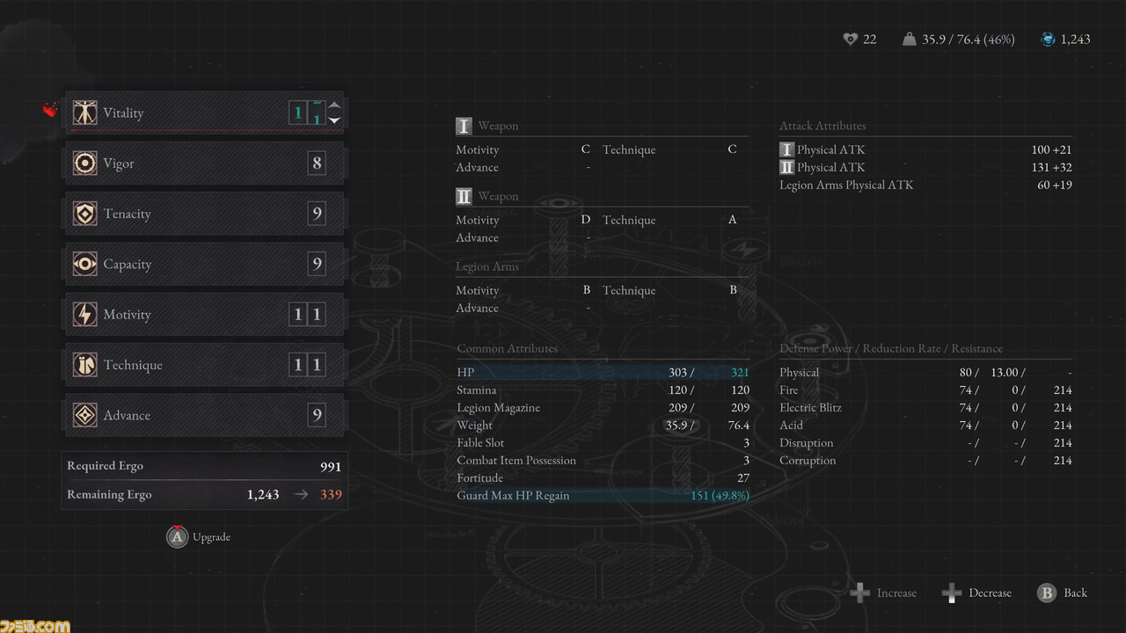Click the Fire defense label
The height and width of the screenshot is (633, 1126).
click(x=789, y=390)
